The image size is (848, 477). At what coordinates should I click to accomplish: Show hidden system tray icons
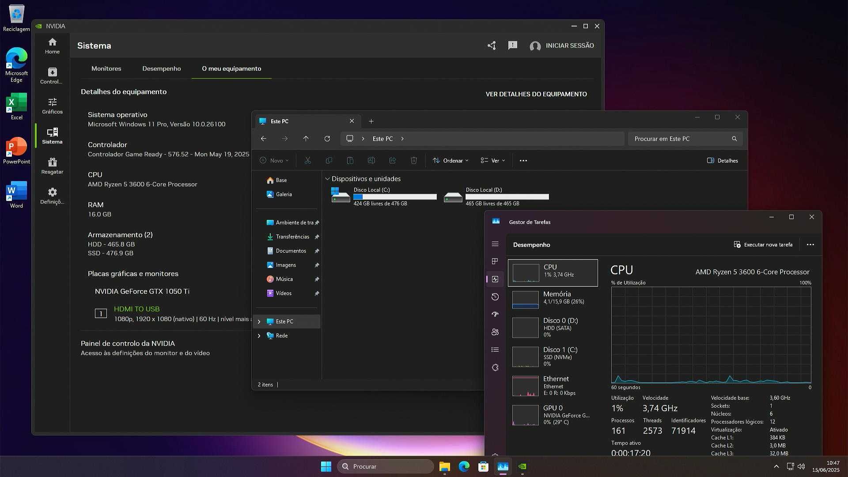click(x=776, y=466)
